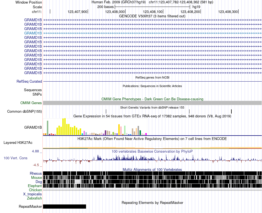The image size is (262, 213).
Task: Click the RepeatMasker track label
Action: [x=30, y=207]
